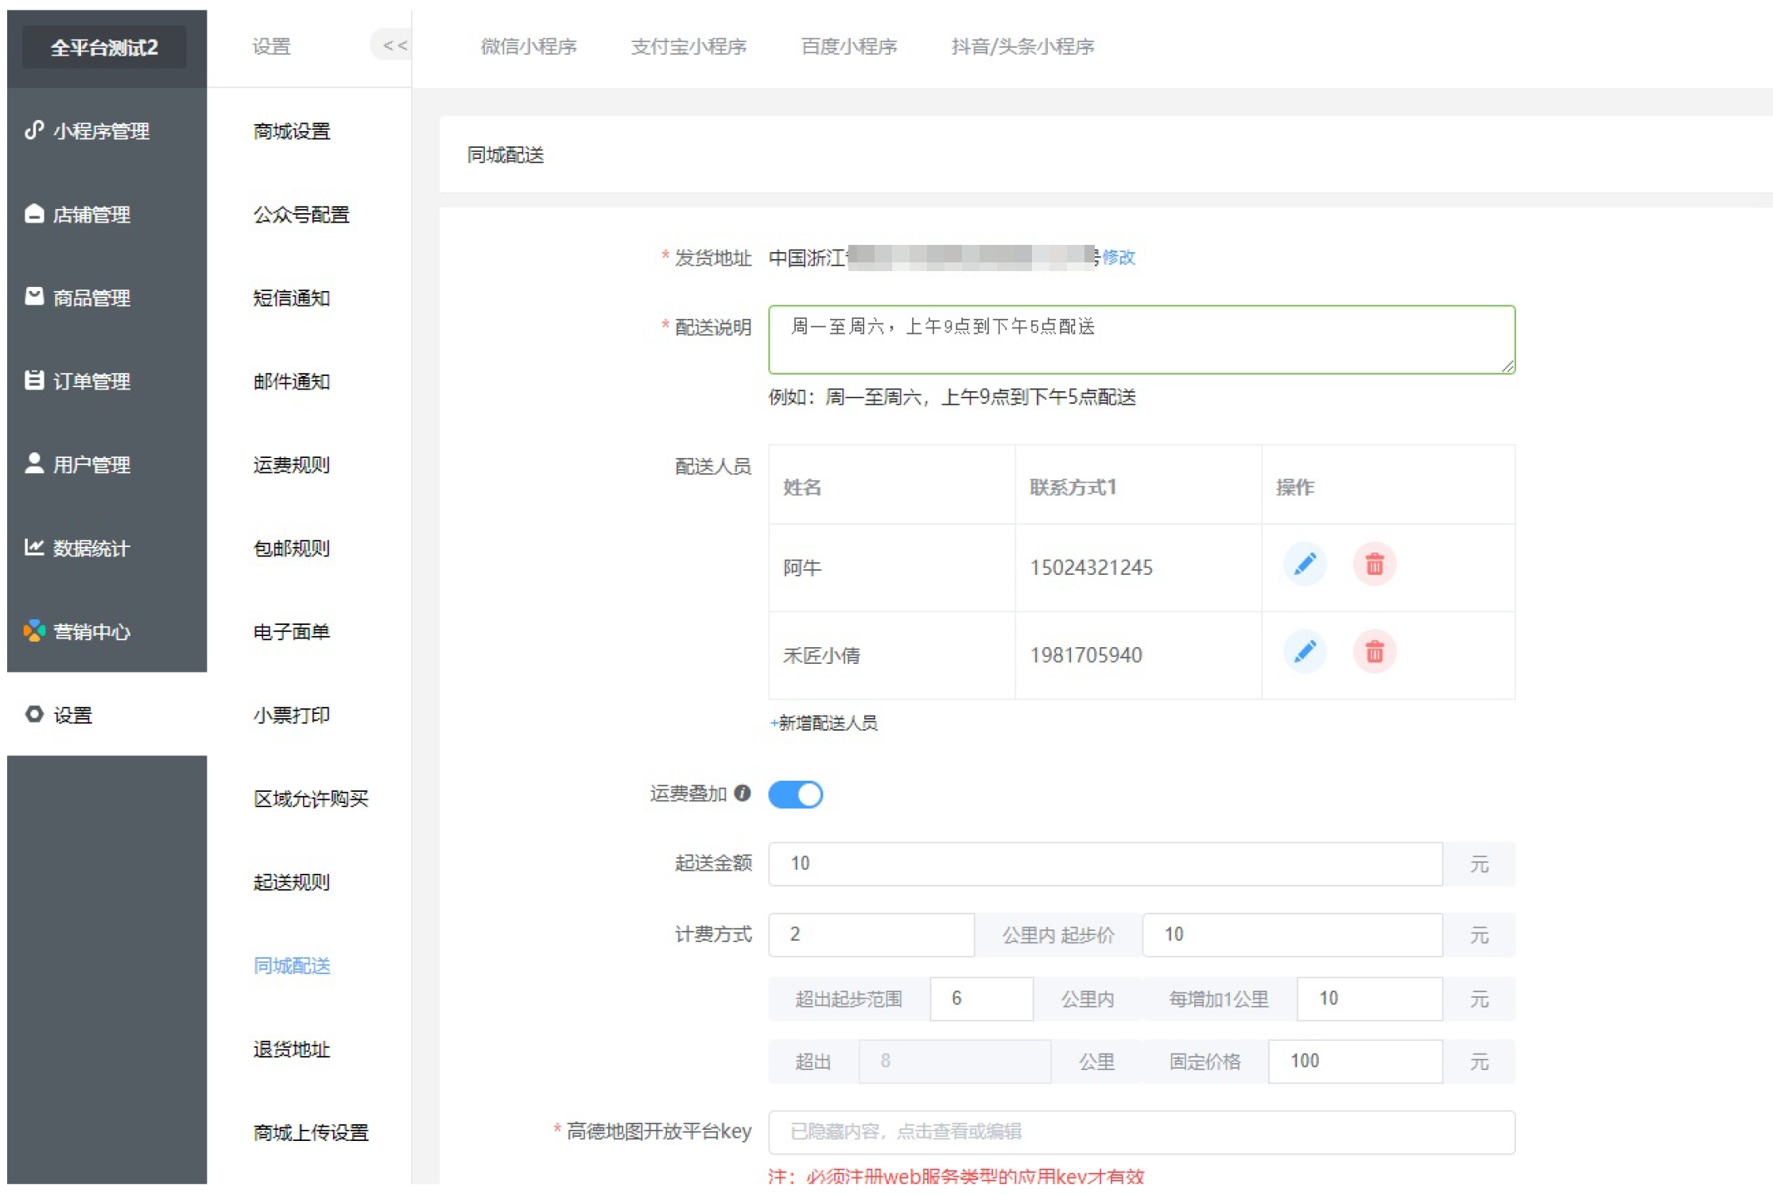The height and width of the screenshot is (1195, 1773).
Task: Switch to 百度小程序 tab
Action: click(849, 46)
